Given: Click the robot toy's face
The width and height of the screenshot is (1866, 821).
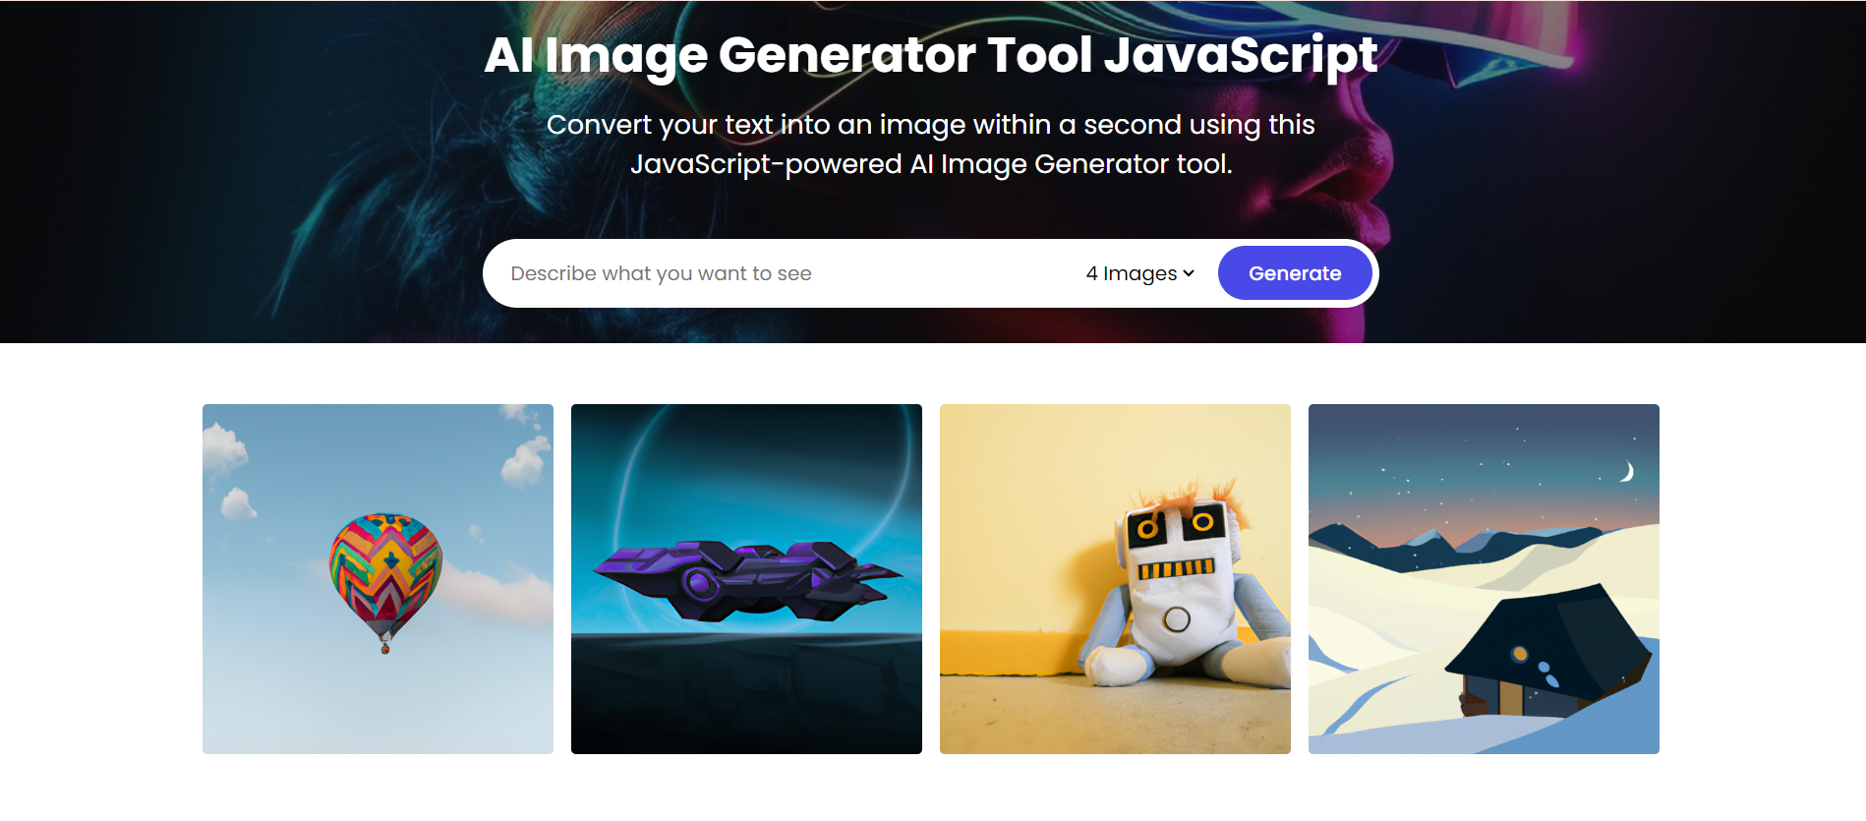Looking at the screenshot, I should [x=1176, y=544].
